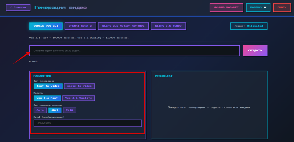
Task: Open Kling 2.5 Turbo tab
Action: [x=168, y=26]
